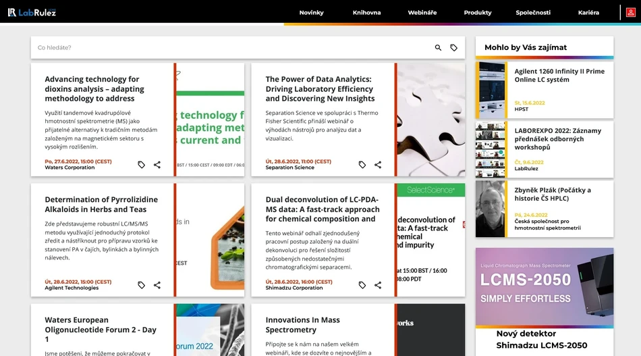Share the Dual deconvolution webinar
This screenshot has width=641, height=356.
378,285
